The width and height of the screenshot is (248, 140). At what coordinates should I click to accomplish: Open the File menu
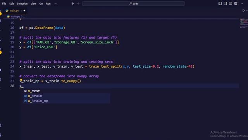4,3
